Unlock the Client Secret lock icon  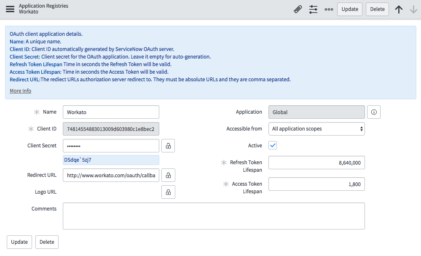click(x=168, y=145)
